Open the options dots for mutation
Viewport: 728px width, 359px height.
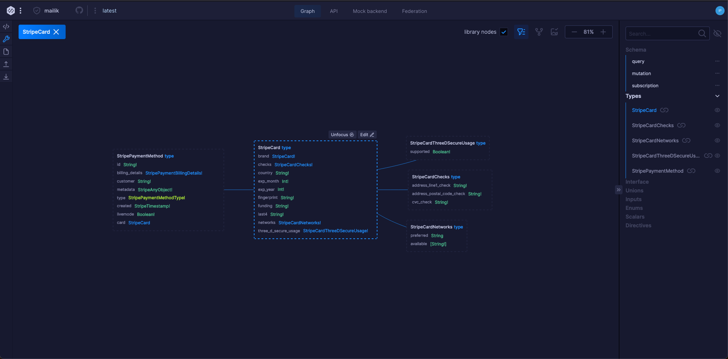(717, 73)
